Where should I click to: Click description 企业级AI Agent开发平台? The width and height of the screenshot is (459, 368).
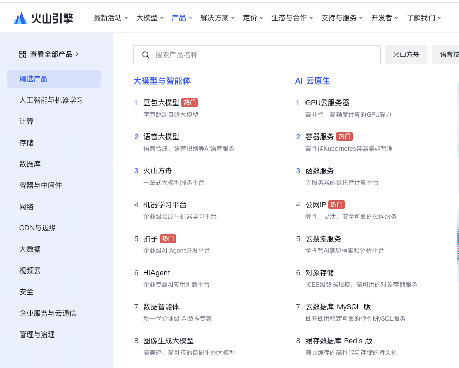tap(177, 251)
